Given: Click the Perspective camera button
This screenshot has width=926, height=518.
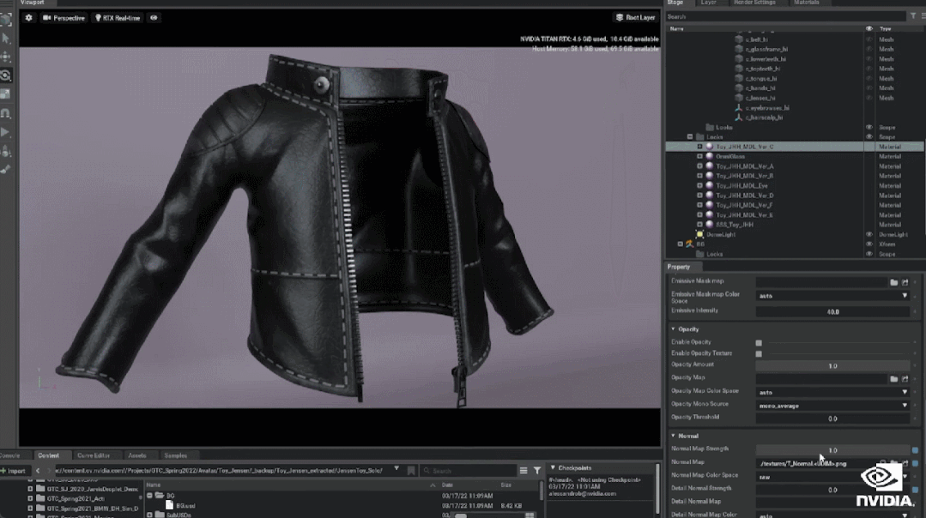Looking at the screenshot, I should click(x=64, y=18).
